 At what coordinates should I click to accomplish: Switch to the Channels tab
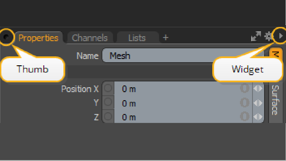90,38
